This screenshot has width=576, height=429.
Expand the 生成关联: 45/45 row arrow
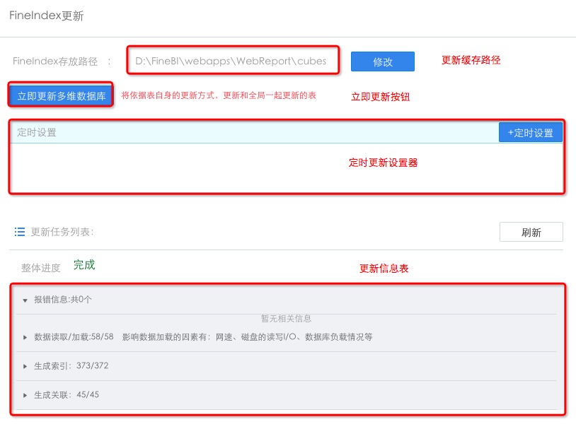click(25, 395)
